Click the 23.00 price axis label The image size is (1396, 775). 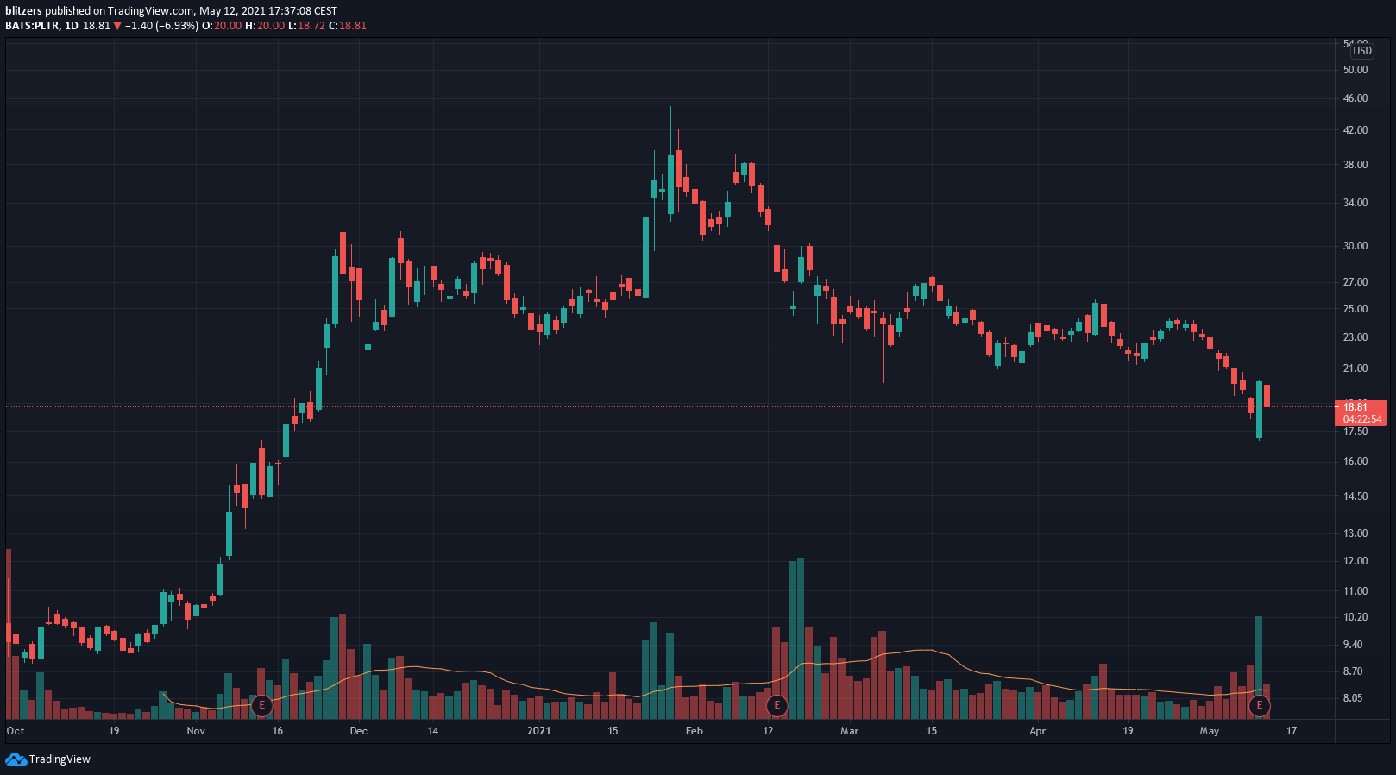(x=1355, y=337)
